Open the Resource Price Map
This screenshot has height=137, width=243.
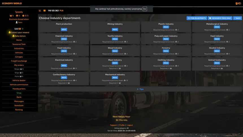click(220, 18)
